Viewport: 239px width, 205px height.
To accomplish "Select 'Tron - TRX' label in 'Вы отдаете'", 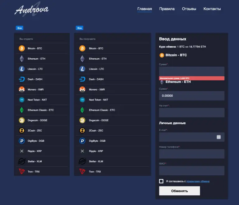I will 34,172.
